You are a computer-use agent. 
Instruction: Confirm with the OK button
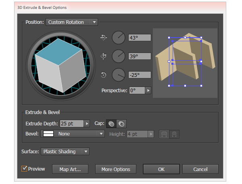161,169
